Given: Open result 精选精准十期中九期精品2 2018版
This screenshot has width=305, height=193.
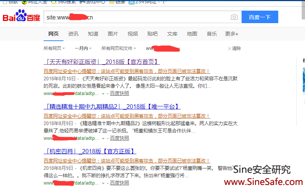Looking at the screenshot, I should [x=112, y=106].
